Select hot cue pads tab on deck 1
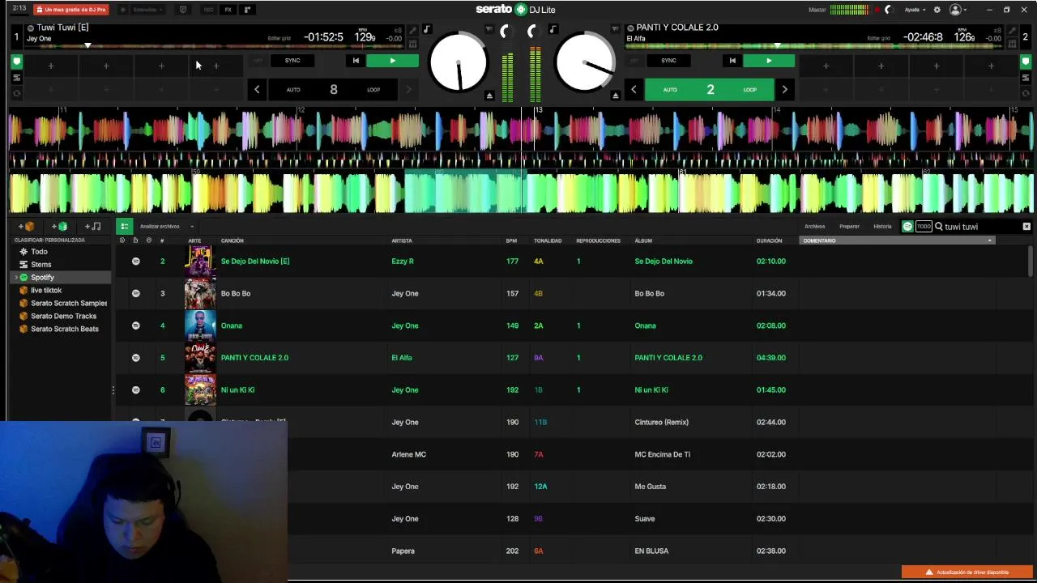This screenshot has height=583, width=1037. [16, 62]
